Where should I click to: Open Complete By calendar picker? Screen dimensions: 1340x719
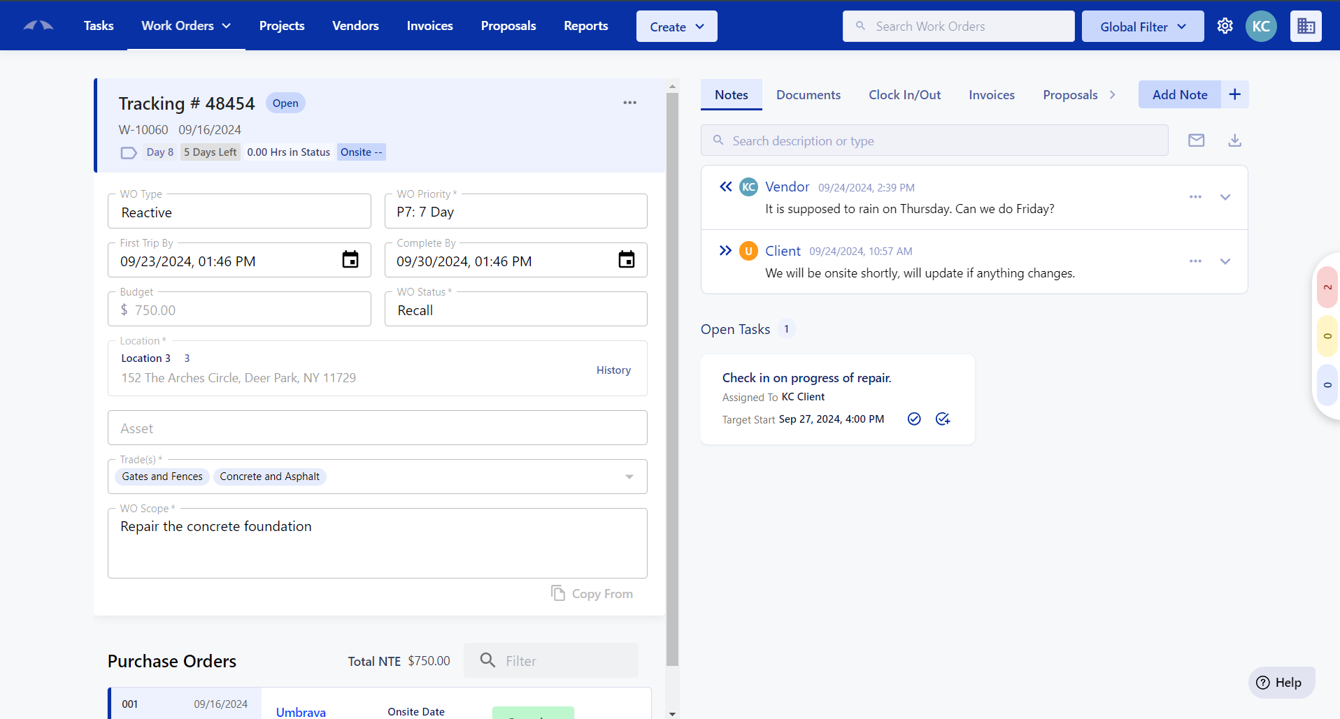627,260
